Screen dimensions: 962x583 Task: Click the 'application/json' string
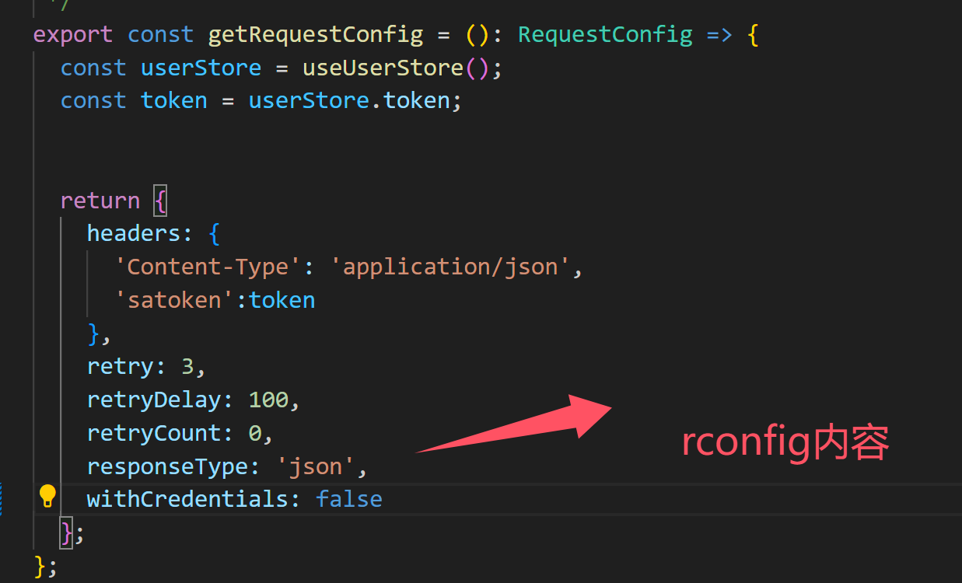pos(452,267)
